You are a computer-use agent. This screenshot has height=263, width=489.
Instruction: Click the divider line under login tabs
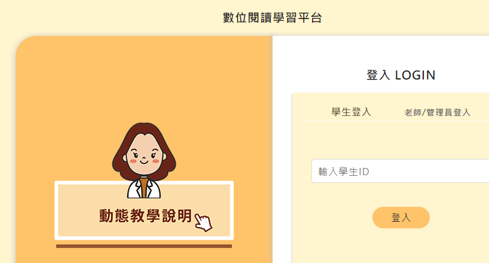[x=395, y=121]
